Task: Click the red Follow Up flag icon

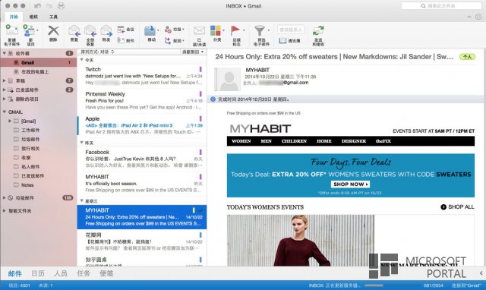Action: point(235,30)
